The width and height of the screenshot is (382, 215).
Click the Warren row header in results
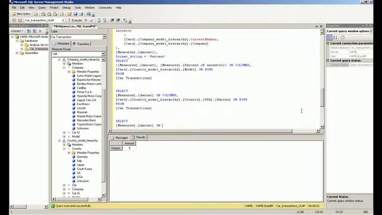point(116,148)
